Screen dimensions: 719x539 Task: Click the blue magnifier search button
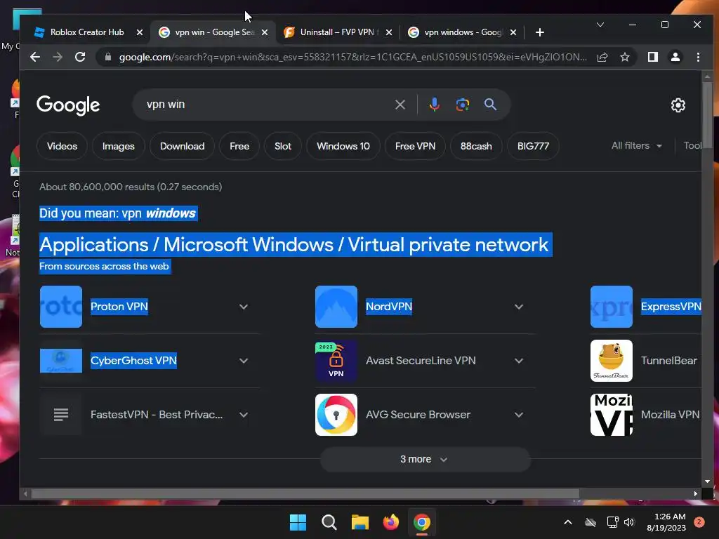coord(490,105)
